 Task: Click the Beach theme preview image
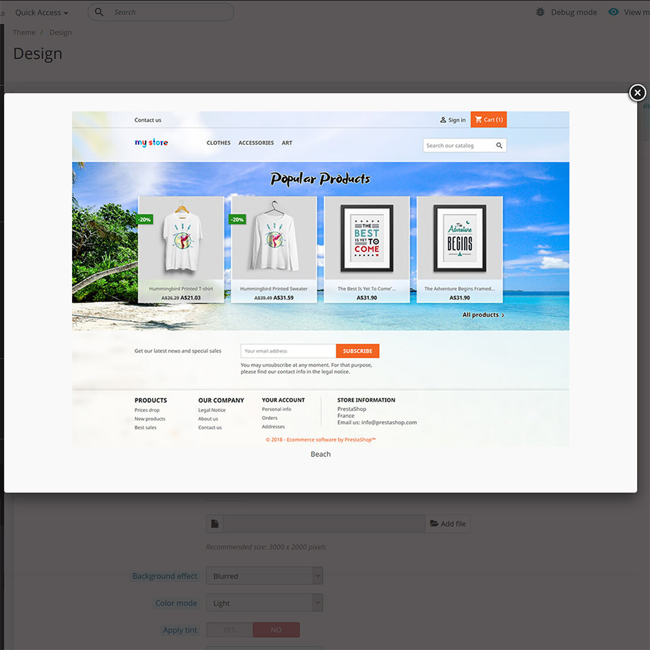pos(320,279)
